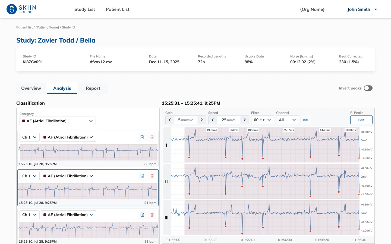Click the 1930ms interval label
Image resolution: width=391 pixels, height=244 pixels.
[x=212, y=130]
